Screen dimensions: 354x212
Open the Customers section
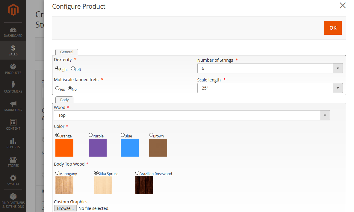(13, 87)
